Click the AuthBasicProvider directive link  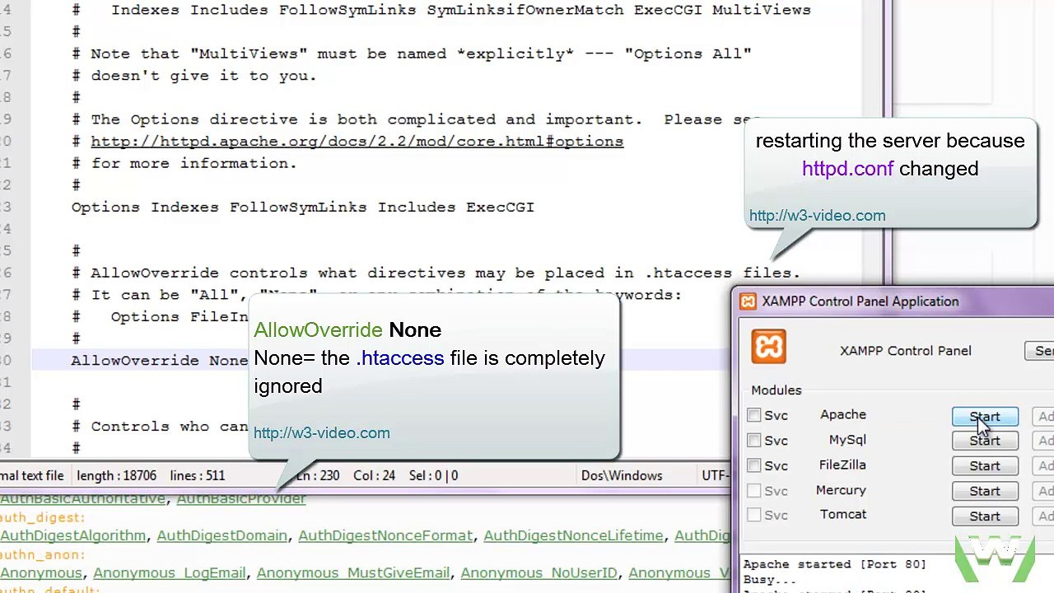241,498
